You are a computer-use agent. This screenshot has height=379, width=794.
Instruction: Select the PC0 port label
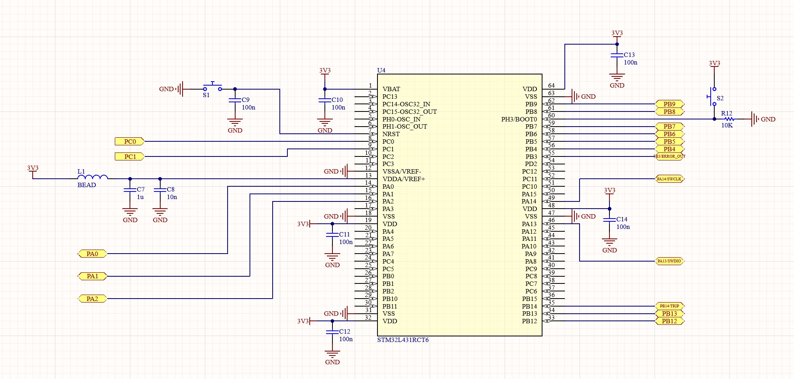(130, 141)
